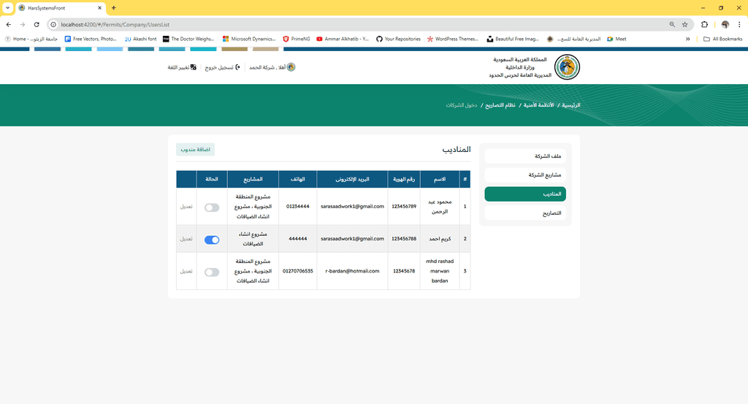748x404 pixels.
Task: Open the Akashi font bookmark
Action: click(141, 39)
